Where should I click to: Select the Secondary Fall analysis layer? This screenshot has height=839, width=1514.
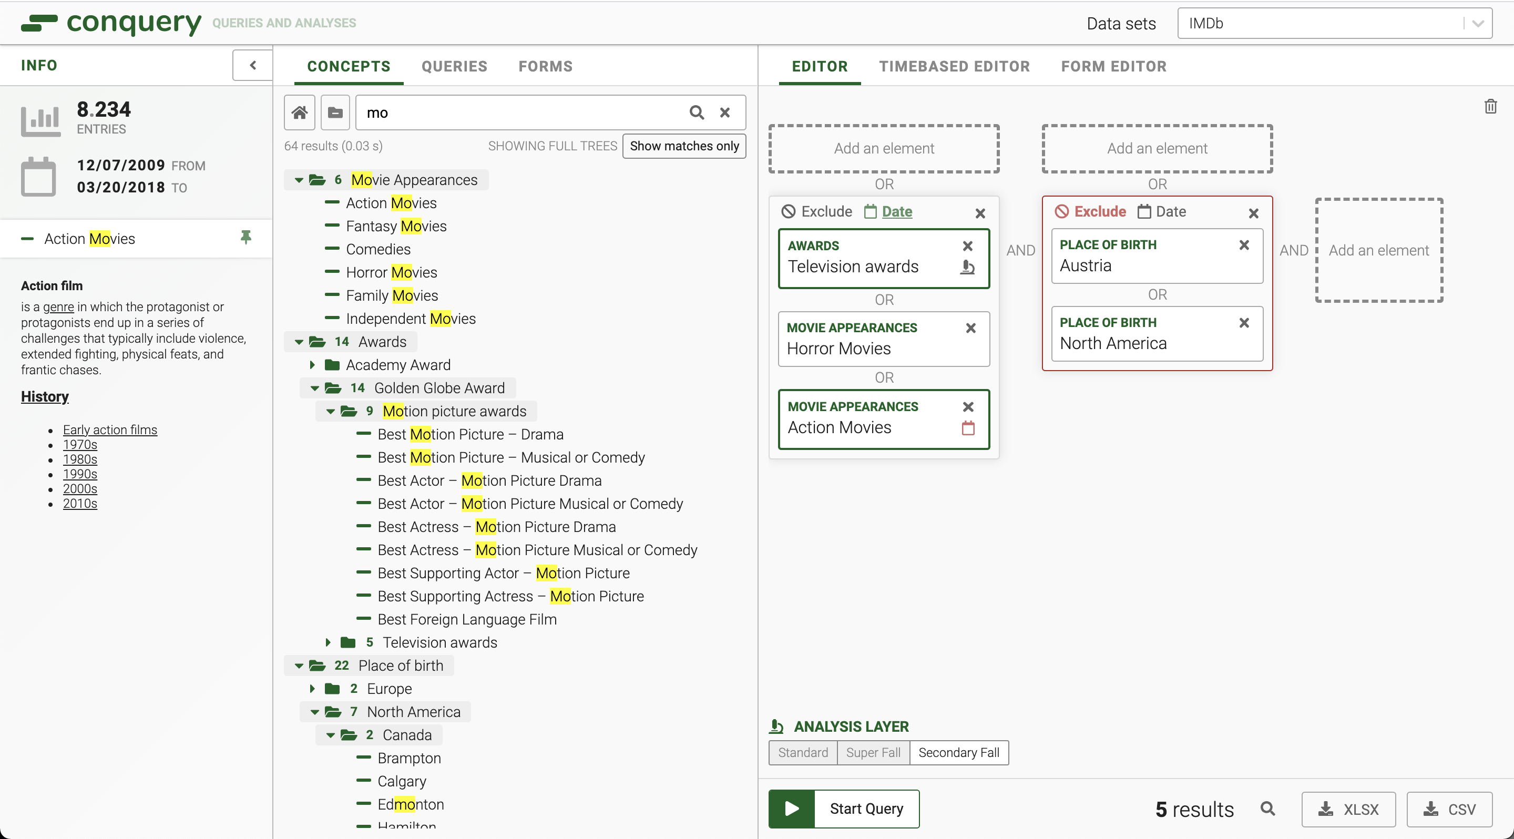pyautogui.click(x=958, y=753)
